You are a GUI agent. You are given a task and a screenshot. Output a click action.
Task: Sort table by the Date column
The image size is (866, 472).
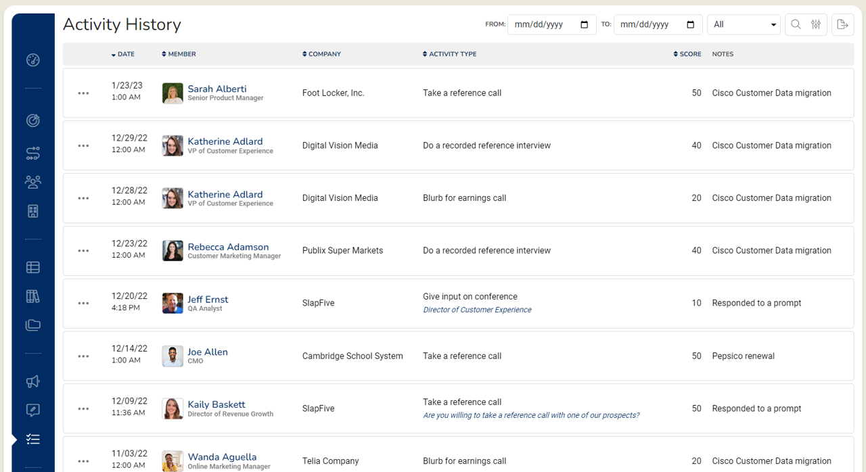coord(123,54)
